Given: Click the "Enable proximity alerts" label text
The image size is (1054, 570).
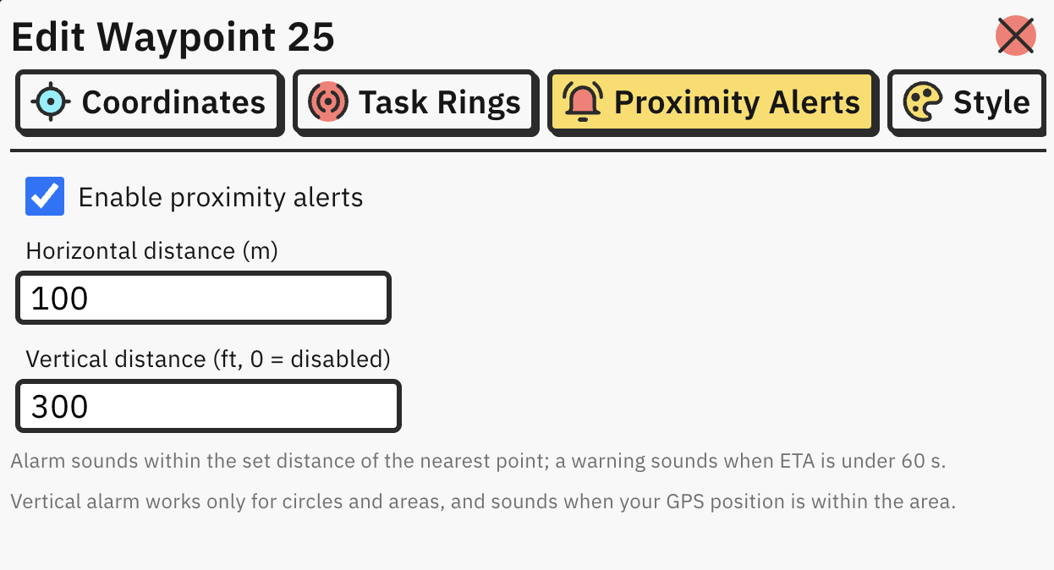Looking at the screenshot, I should point(221,197).
